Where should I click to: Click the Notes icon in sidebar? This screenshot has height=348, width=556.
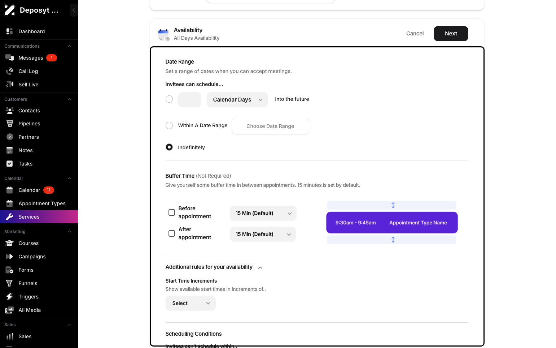pos(10,150)
